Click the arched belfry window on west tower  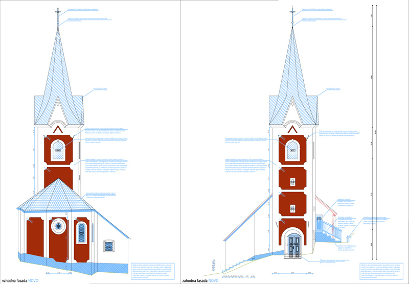pos(292,149)
